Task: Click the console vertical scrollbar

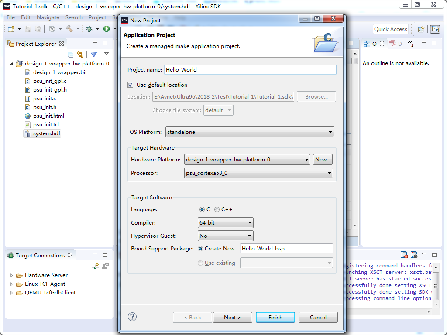Action: pyautogui.click(x=436, y=286)
